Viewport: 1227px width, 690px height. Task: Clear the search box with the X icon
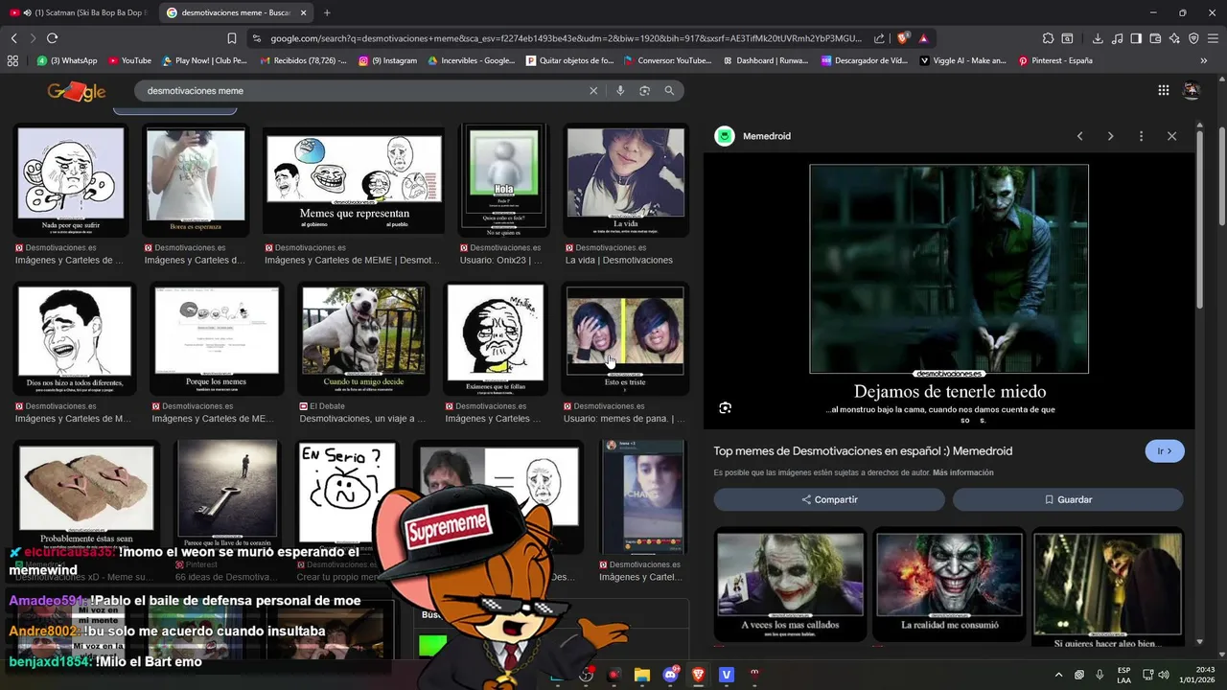coord(593,91)
